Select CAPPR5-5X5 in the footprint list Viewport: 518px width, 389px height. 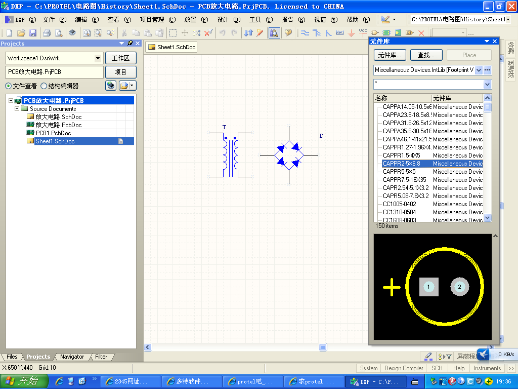click(399, 172)
